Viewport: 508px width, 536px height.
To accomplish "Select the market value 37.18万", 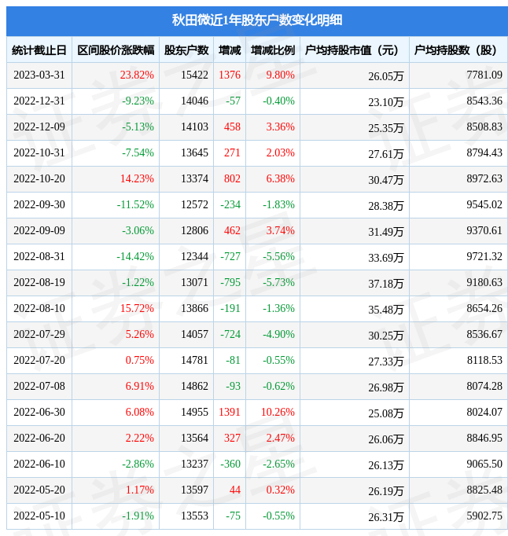I will [x=386, y=284].
